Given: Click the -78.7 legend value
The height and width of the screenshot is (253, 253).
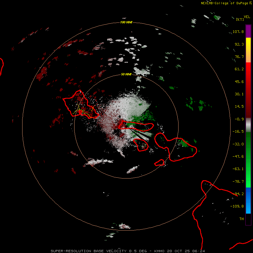Looking at the screenshot, I should coord(238,182).
